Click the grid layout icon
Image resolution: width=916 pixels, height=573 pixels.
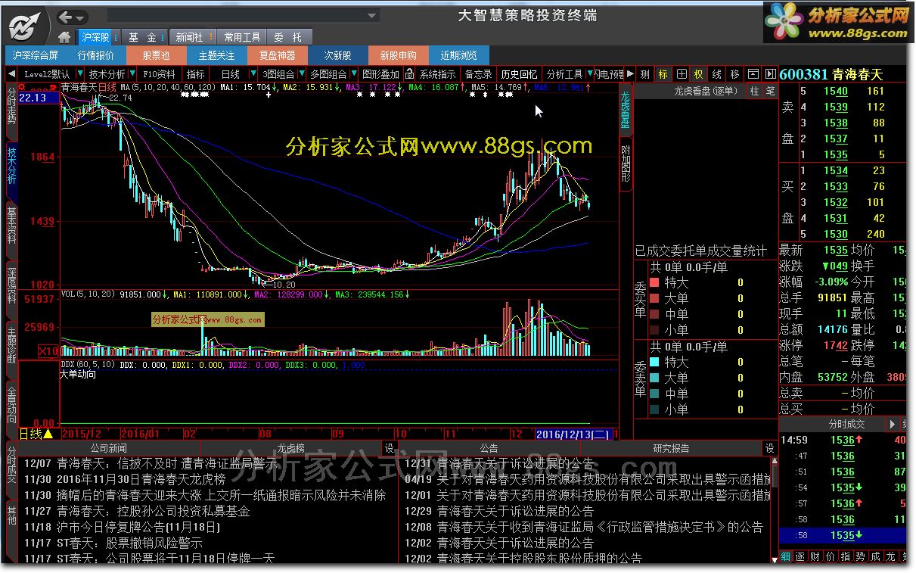coord(681,74)
